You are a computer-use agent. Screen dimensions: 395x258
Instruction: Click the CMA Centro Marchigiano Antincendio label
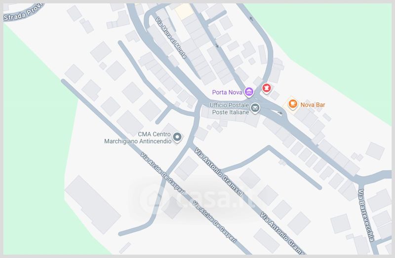(x=138, y=138)
